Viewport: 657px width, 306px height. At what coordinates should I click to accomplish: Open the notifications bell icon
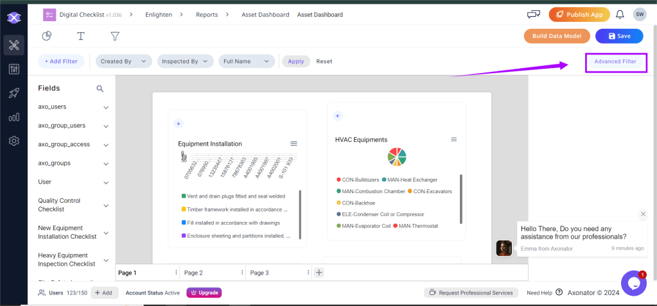click(620, 14)
